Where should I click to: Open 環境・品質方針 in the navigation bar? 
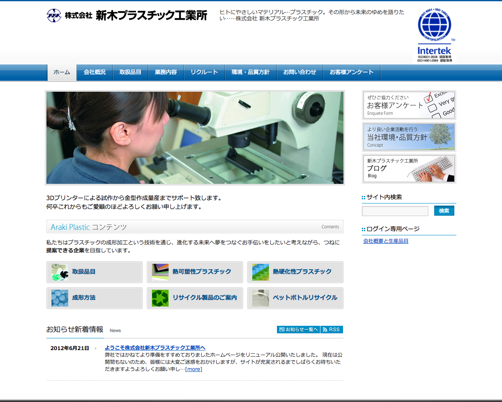tap(251, 72)
